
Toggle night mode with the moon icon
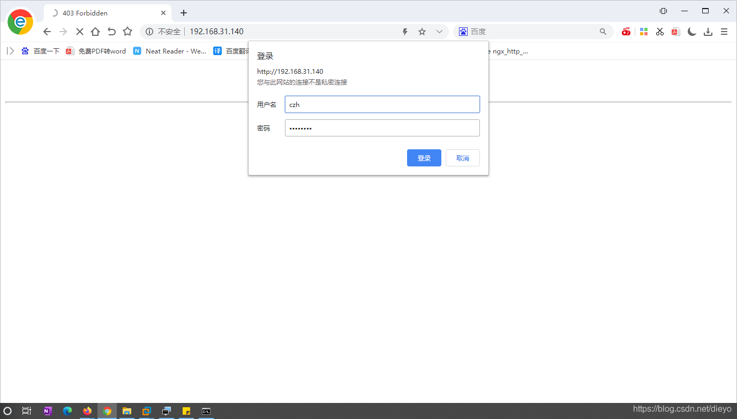[692, 32]
